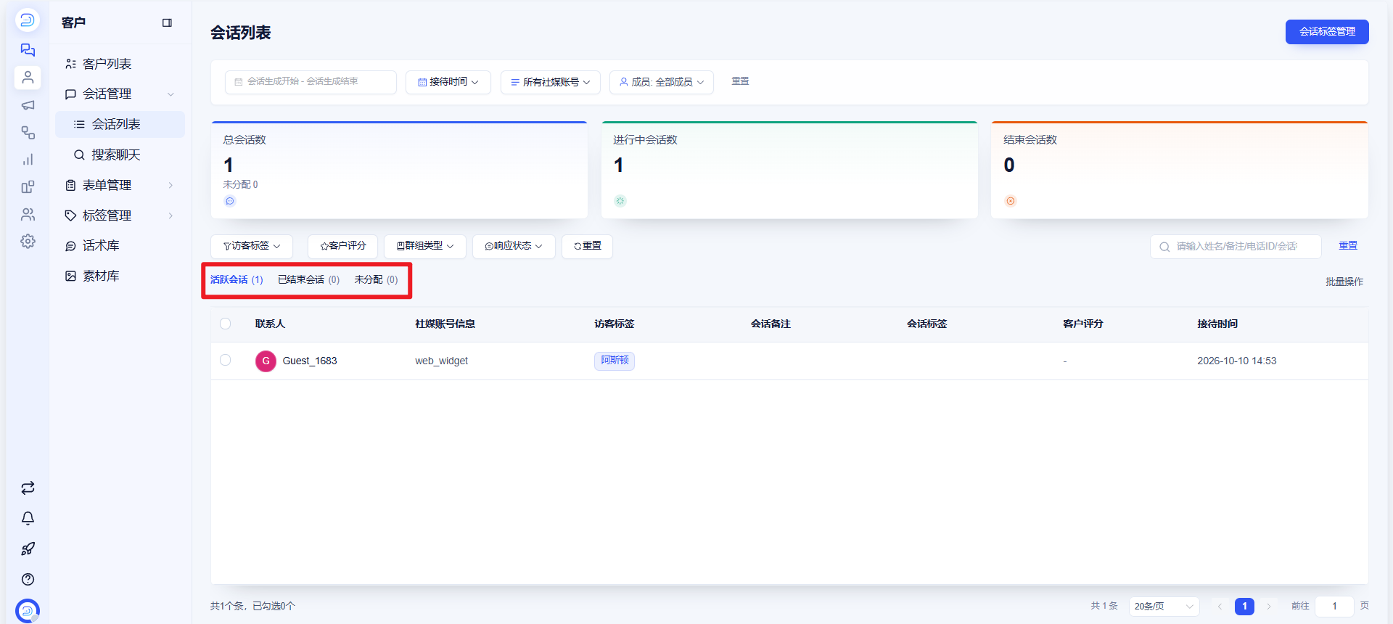The image size is (1393, 624).
Task: Open the bar chart statistics icon
Action: pyautogui.click(x=28, y=160)
